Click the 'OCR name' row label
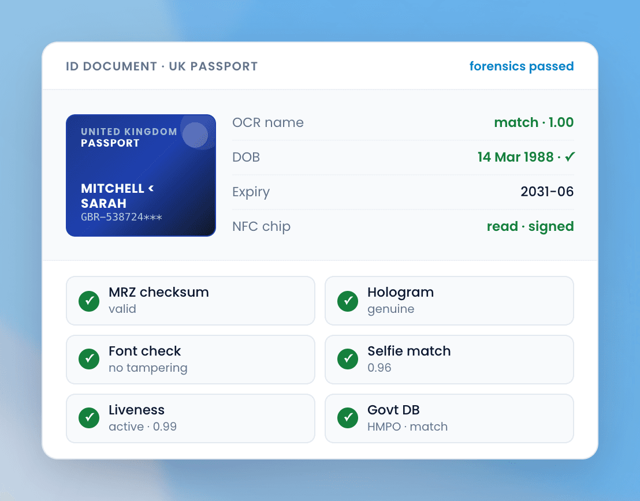This screenshot has width=640, height=501. click(268, 122)
